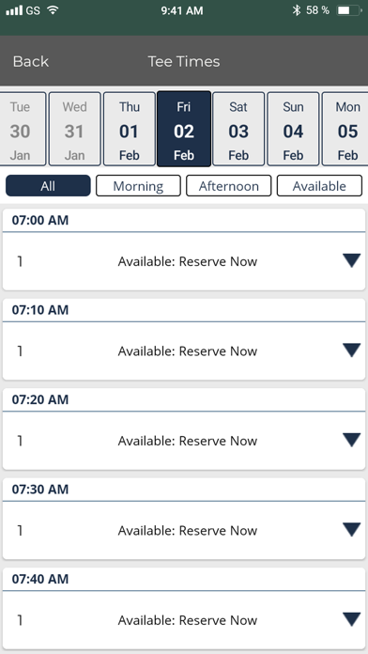The height and width of the screenshot is (654, 368).
Task: Choose Mon 05 Feb date
Action: [345, 129]
